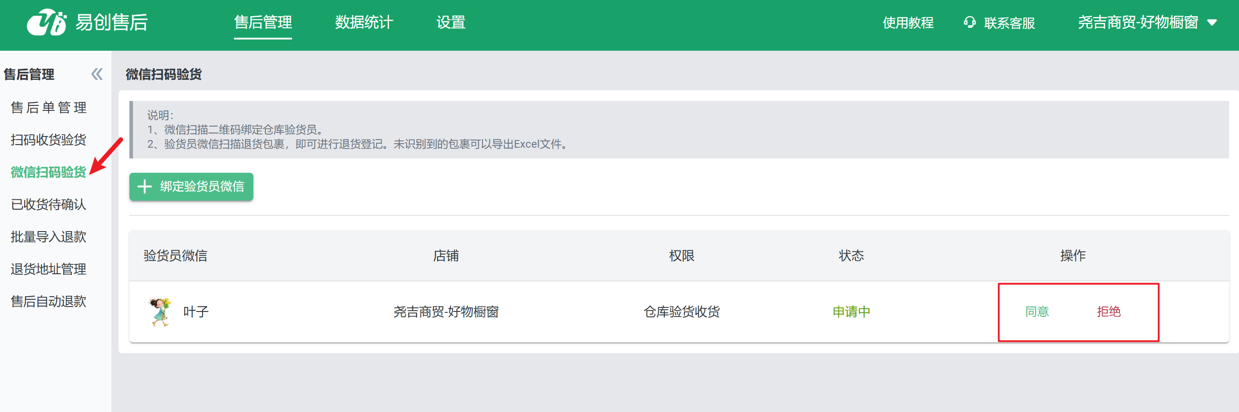Select the 售后管理 top navigation tab

point(263,22)
